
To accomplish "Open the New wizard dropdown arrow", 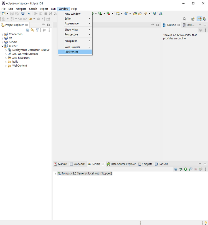I will pyautogui.click(x=8, y=14).
